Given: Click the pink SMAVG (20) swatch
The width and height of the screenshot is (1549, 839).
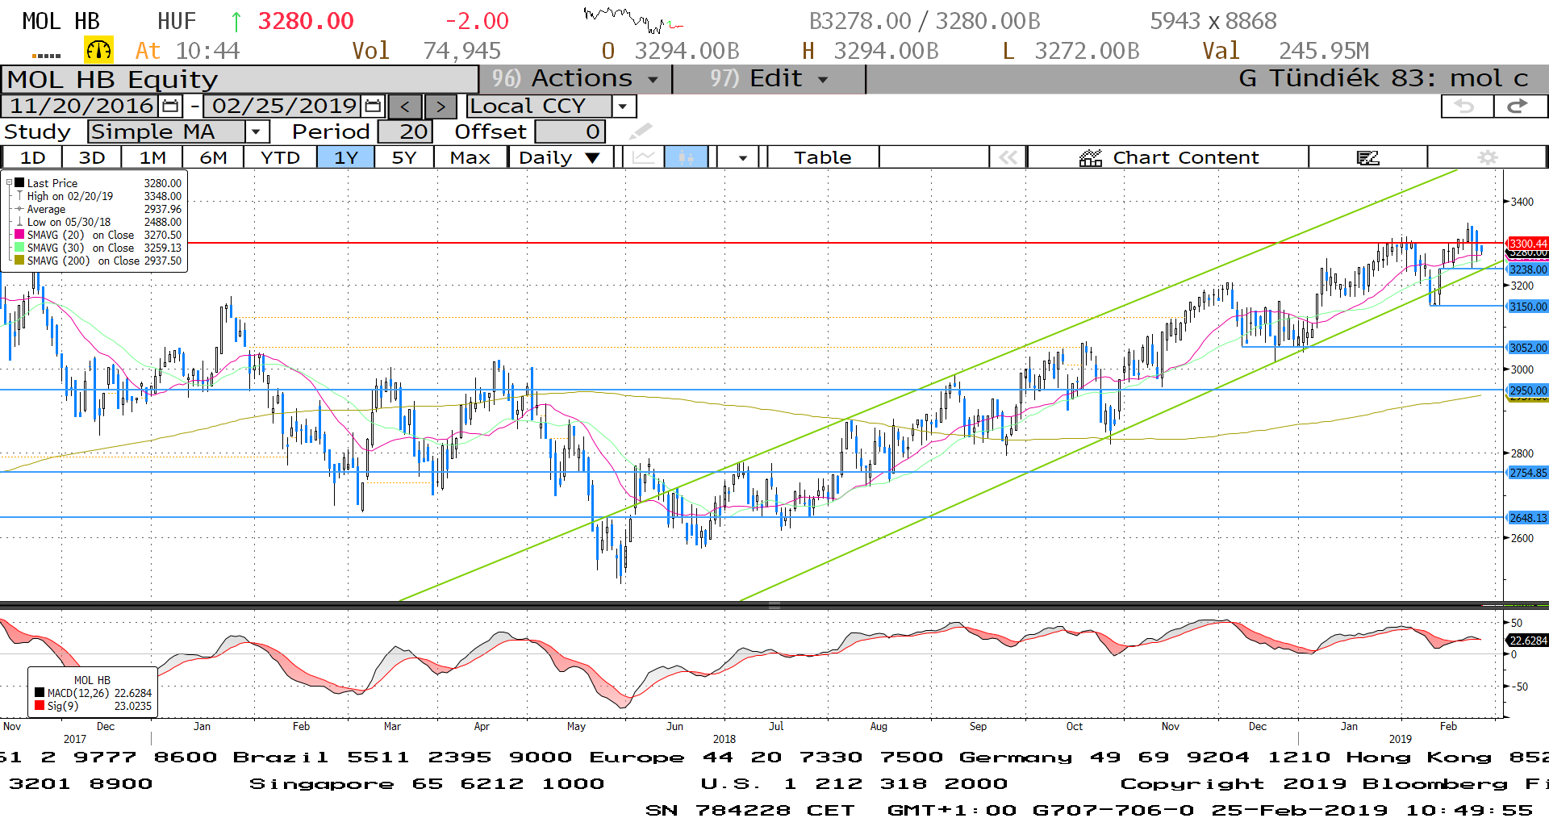Looking at the screenshot, I should point(19,235).
